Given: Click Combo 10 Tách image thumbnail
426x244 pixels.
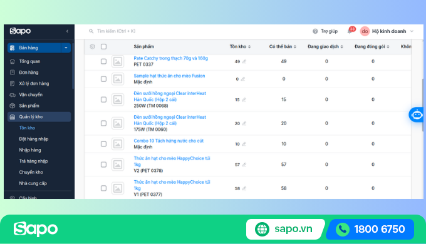Looking at the screenshot, I should 118,144.
